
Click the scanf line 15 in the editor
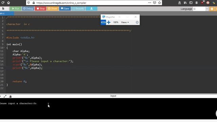27,65
